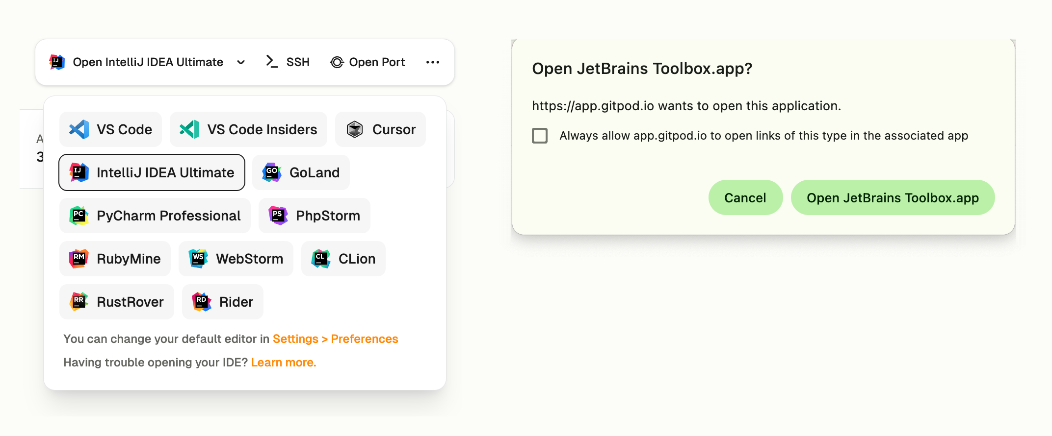Click the WebStorm logo icon
This screenshot has width=1052, height=436.
[198, 259]
